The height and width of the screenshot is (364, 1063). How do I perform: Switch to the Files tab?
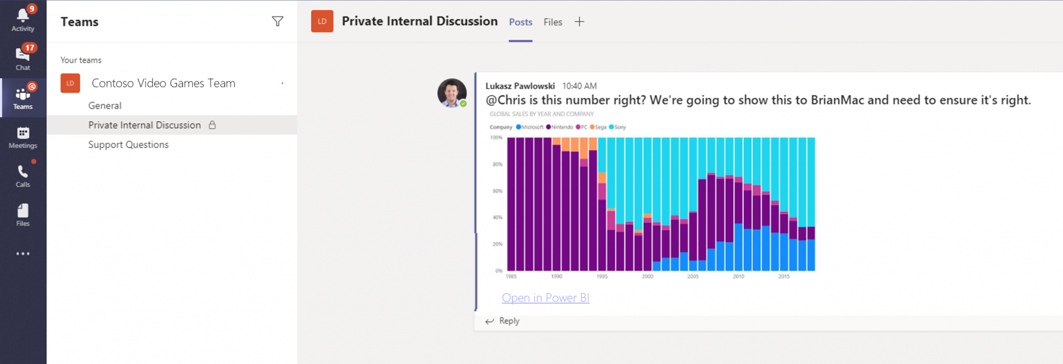coord(553,22)
